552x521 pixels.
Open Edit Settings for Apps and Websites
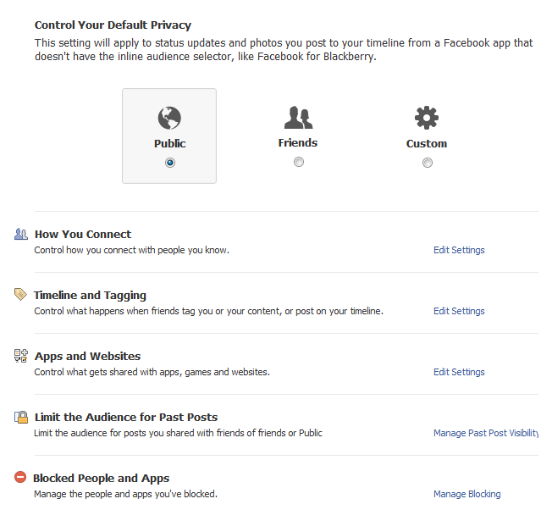pyautogui.click(x=459, y=372)
